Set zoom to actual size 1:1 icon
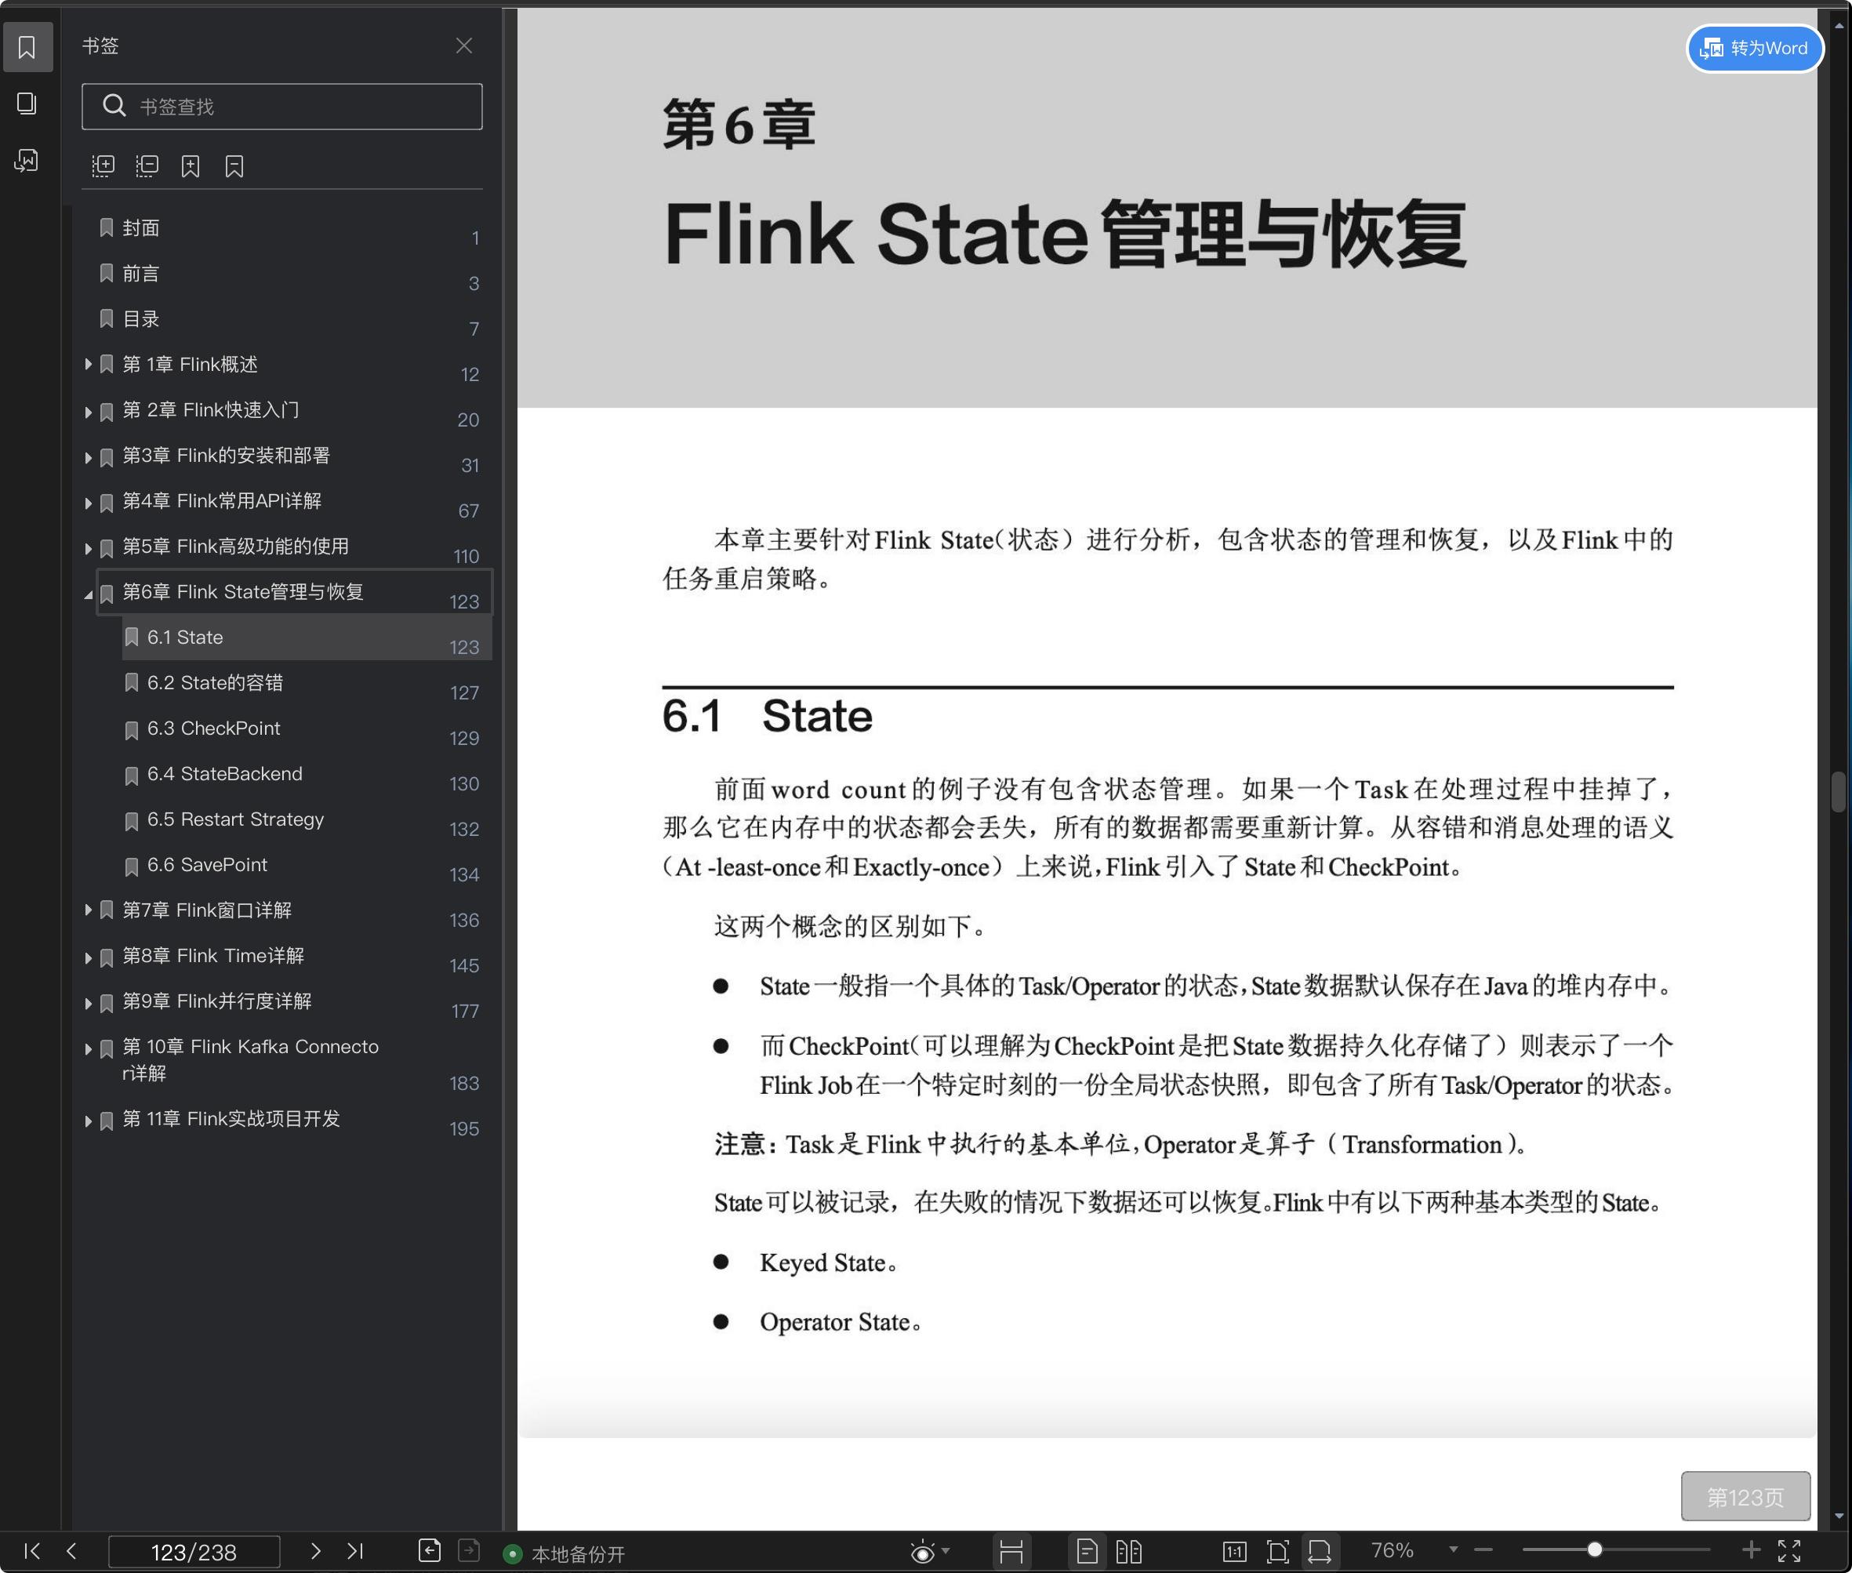1852x1573 pixels. point(1234,1552)
